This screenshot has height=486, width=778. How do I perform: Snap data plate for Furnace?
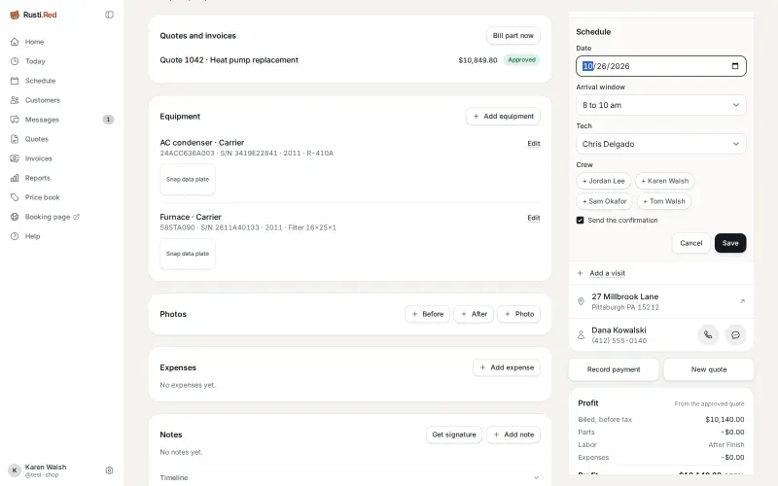click(188, 254)
